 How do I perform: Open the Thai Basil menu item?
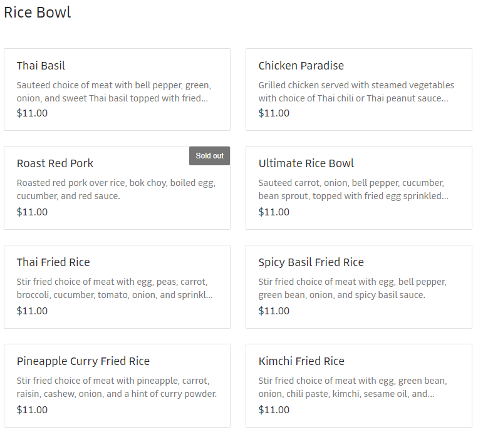41,66
